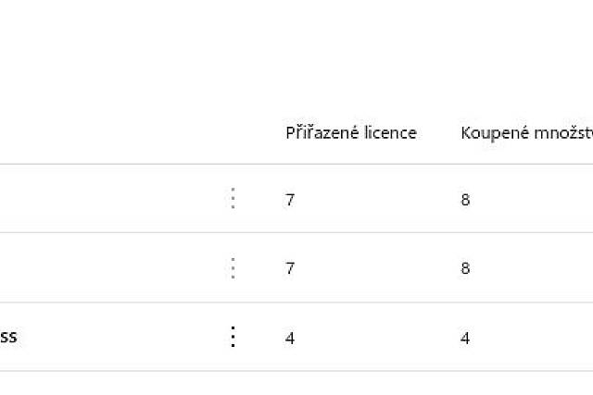Image resolution: width=593 pixels, height=395 pixels.
Task: Click assigned licenses value 7 in first row
Action: 290,200
